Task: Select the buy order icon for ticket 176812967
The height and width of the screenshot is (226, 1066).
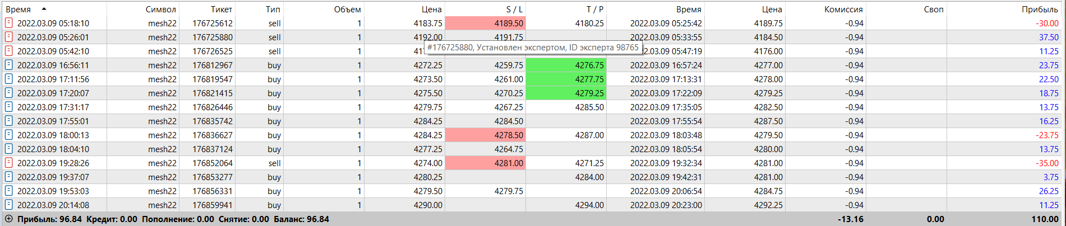Action: click(8, 65)
